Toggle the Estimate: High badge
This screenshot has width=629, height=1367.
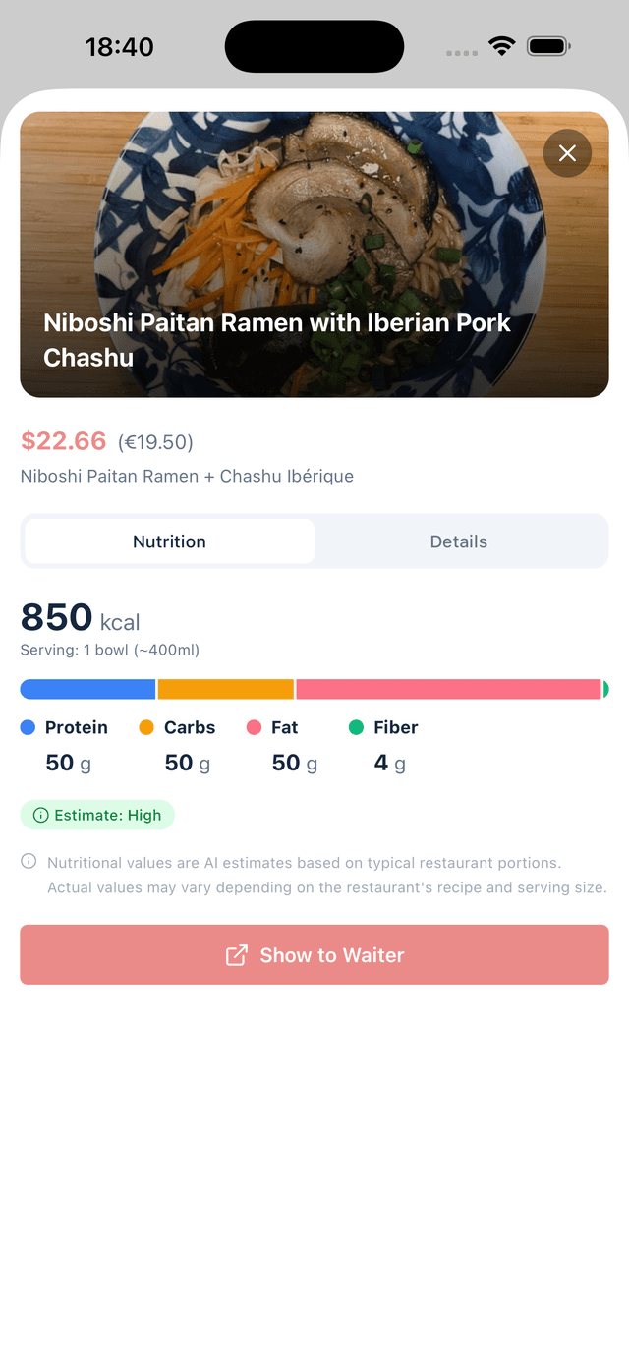pyautogui.click(x=97, y=815)
